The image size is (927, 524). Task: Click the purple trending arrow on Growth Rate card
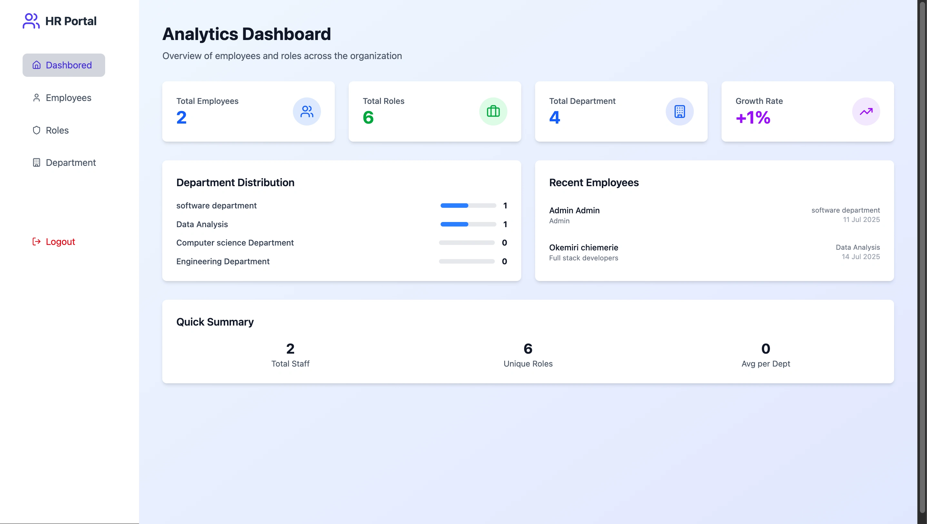866,111
